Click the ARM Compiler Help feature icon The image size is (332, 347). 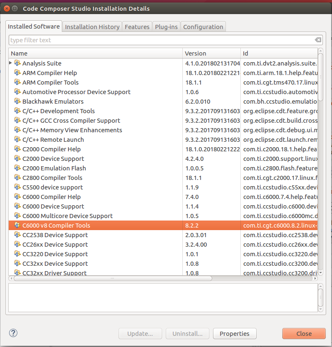(17, 73)
